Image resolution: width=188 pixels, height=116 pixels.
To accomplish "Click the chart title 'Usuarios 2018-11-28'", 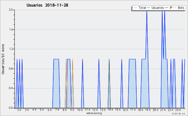I will pyautogui.click(x=47, y=5).
